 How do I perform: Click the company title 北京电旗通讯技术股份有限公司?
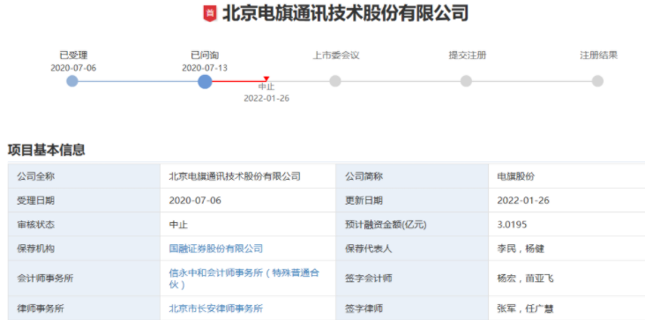(x=345, y=13)
